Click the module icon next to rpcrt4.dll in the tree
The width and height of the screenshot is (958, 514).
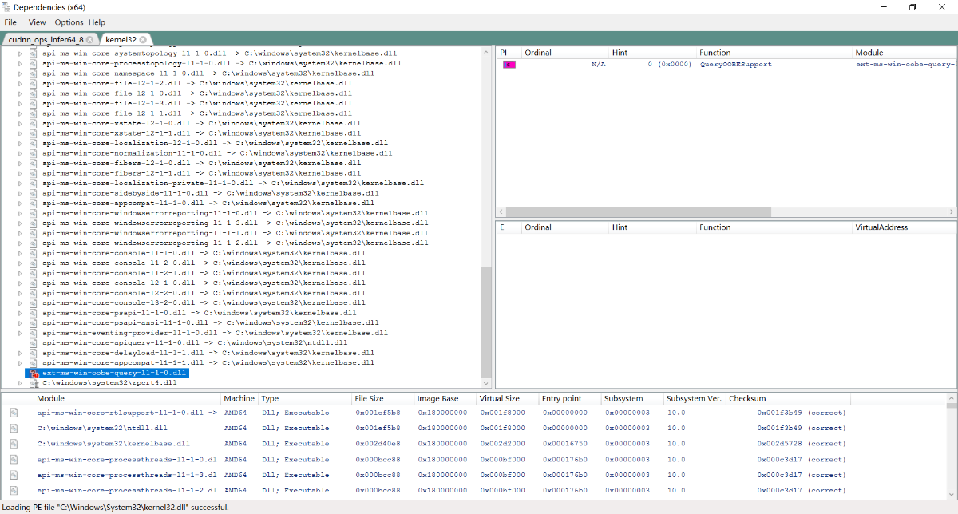(34, 383)
